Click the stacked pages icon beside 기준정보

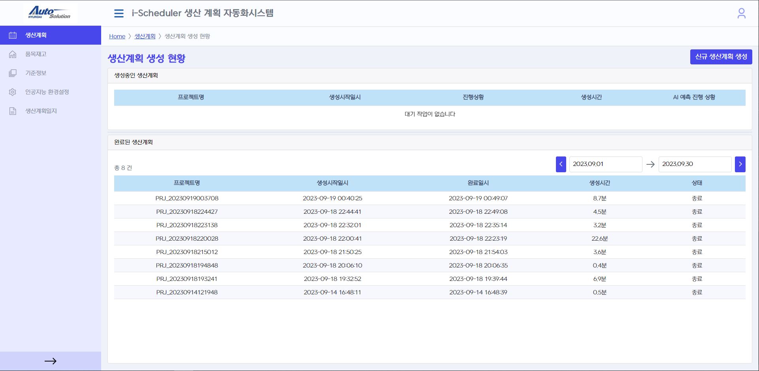(13, 73)
